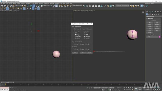This screenshot has height=91, width=162.
Task: Open the File menu
Action: pyautogui.click(x=1, y=3)
